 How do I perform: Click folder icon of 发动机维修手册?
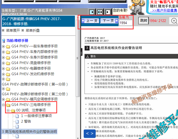pos(8,74)
